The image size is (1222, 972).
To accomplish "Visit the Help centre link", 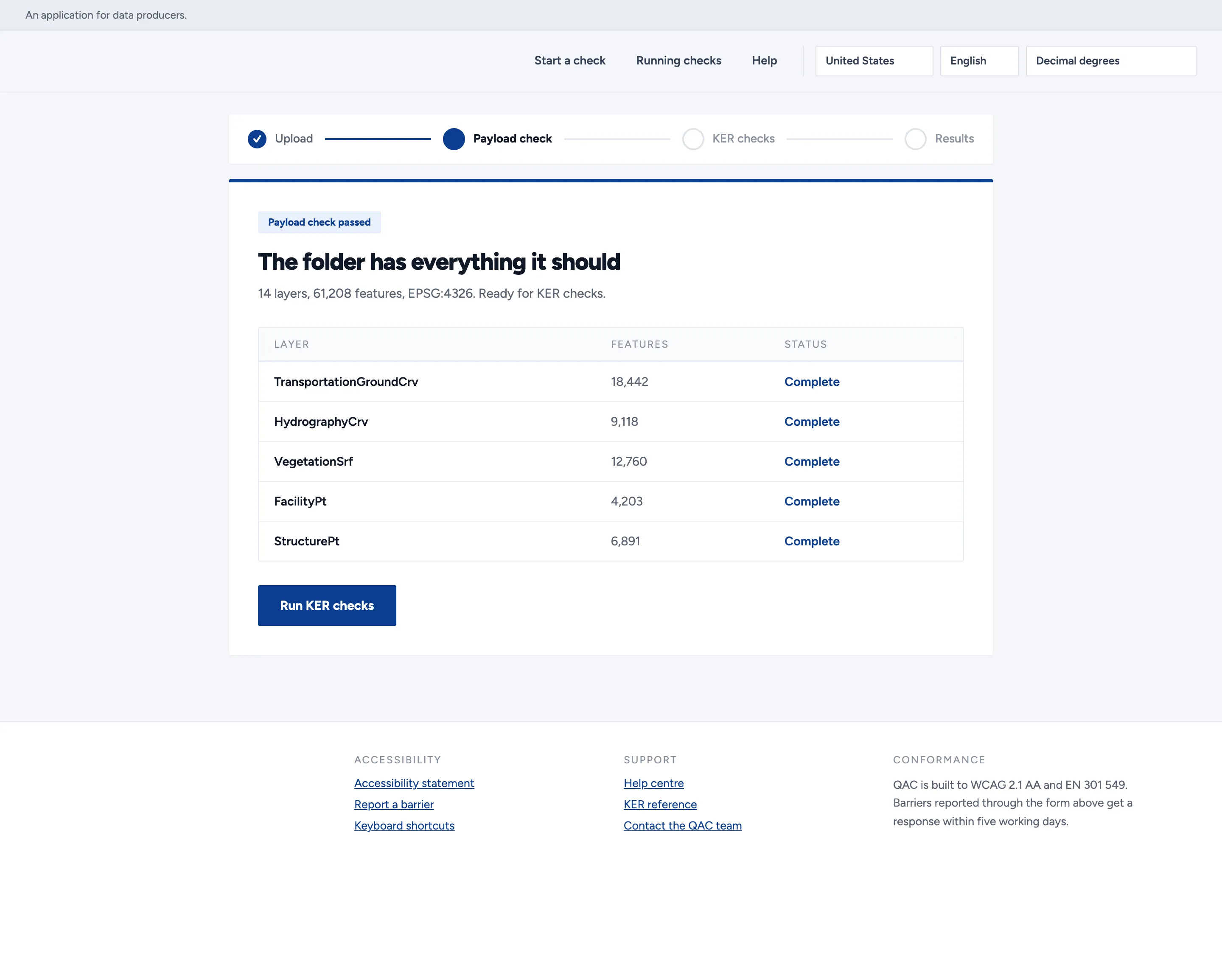I will (x=653, y=783).
